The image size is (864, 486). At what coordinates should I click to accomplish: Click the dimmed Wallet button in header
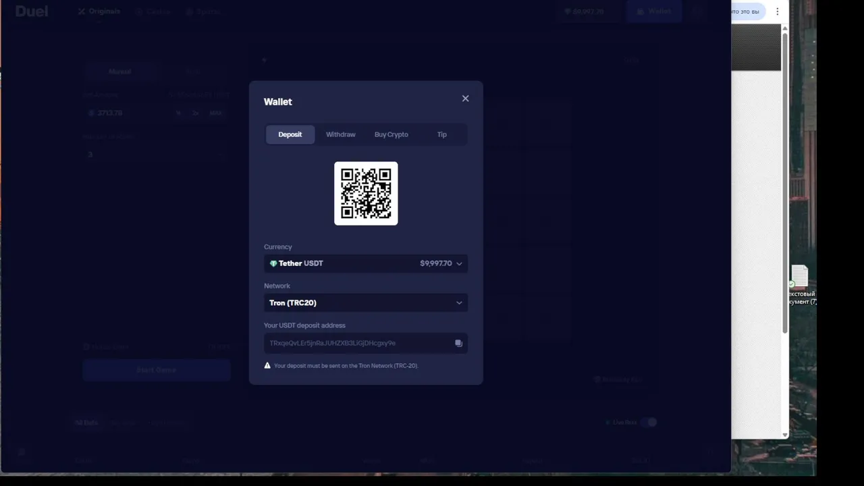653,11
